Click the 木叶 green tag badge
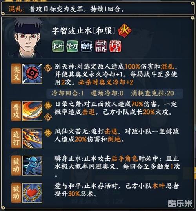 [58, 46]
